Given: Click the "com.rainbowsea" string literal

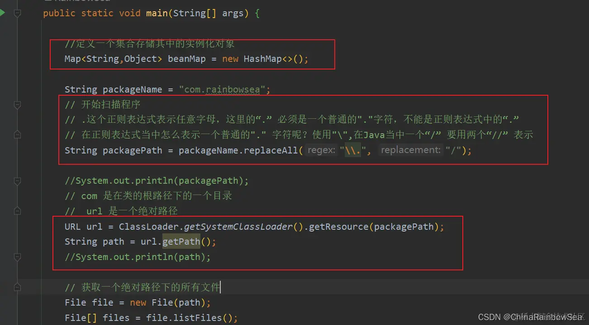Looking at the screenshot, I should pyautogui.click(x=222, y=89).
